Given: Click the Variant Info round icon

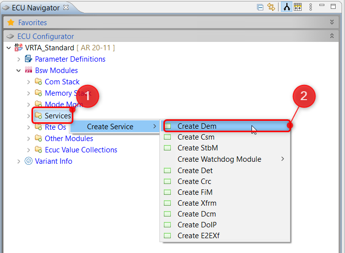Looking at the screenshot, I should (29, 161).
